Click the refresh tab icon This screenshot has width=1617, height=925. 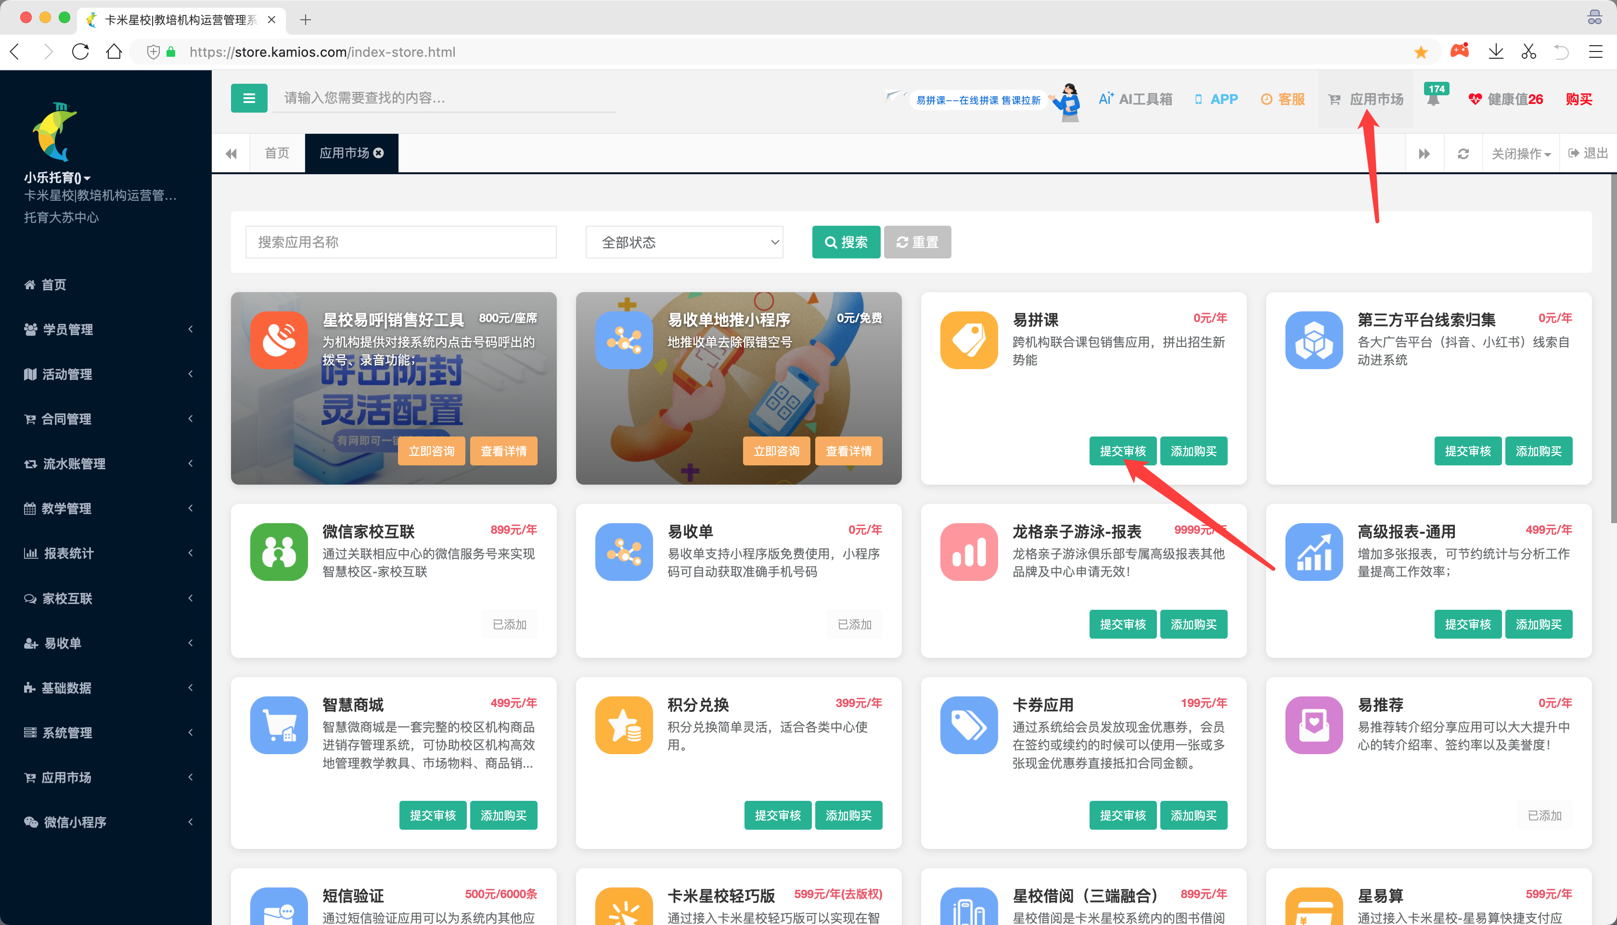pos(1463,153)
